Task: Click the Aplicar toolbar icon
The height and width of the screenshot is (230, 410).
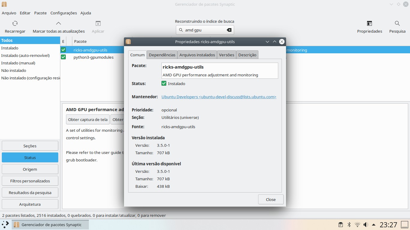Action: (x=98, y=23)
